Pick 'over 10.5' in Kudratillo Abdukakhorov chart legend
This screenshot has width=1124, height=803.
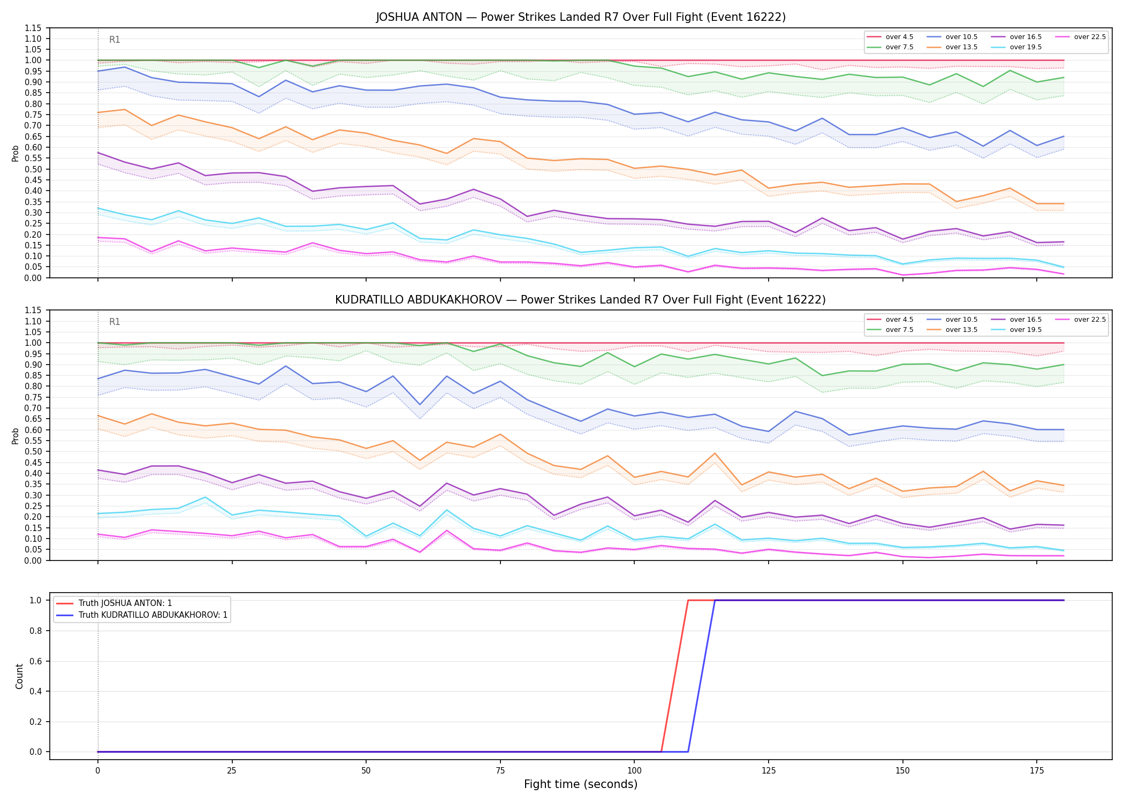952,320
